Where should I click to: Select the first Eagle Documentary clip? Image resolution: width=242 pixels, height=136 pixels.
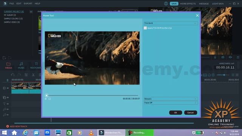point(20,88)
